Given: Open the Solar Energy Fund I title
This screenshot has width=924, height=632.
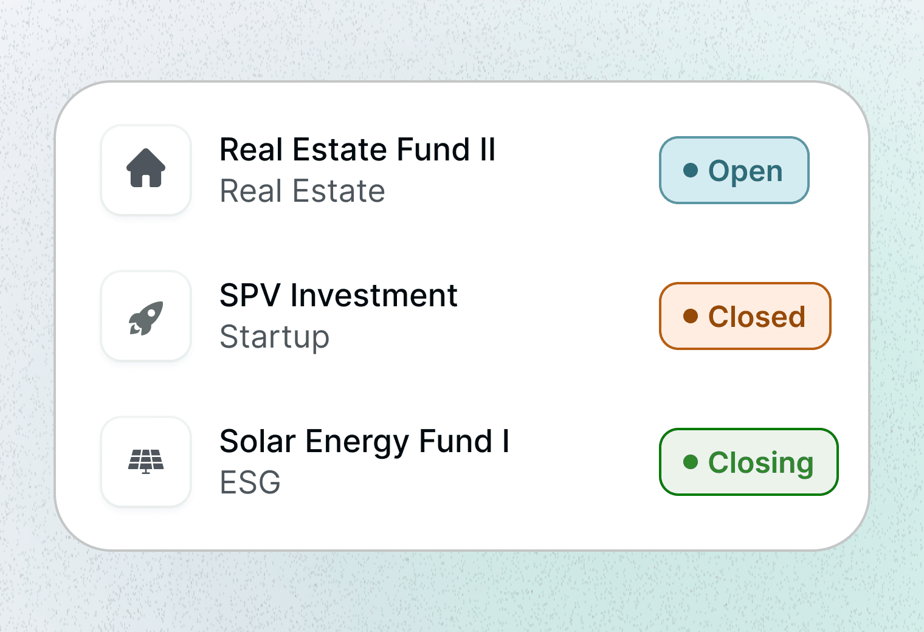Looking at the screenshot, I should click(364, 442).
